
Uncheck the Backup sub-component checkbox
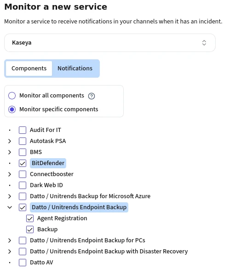[30, 229]
